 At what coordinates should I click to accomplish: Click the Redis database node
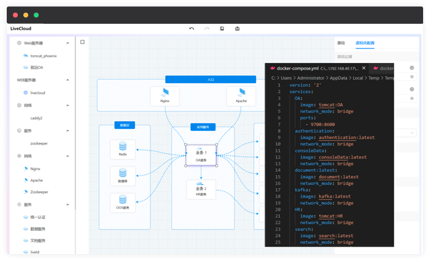[x=123, y=149]
